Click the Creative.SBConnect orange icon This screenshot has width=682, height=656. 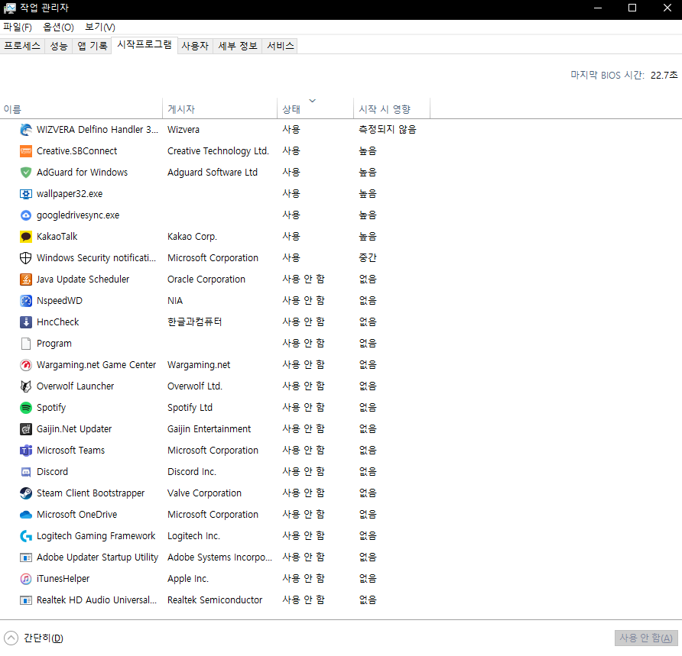[x=26, y=150]
